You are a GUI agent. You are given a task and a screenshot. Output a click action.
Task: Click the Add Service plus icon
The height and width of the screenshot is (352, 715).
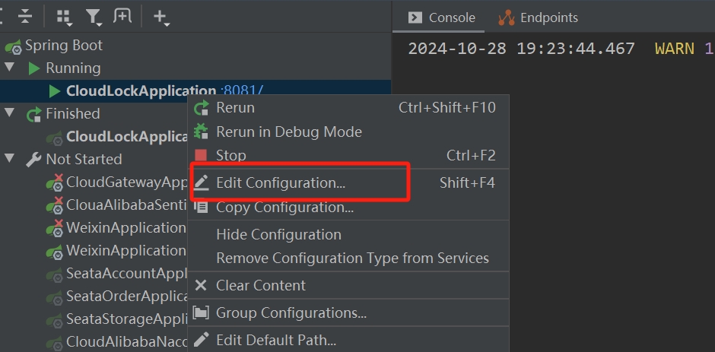click(160, 16)
